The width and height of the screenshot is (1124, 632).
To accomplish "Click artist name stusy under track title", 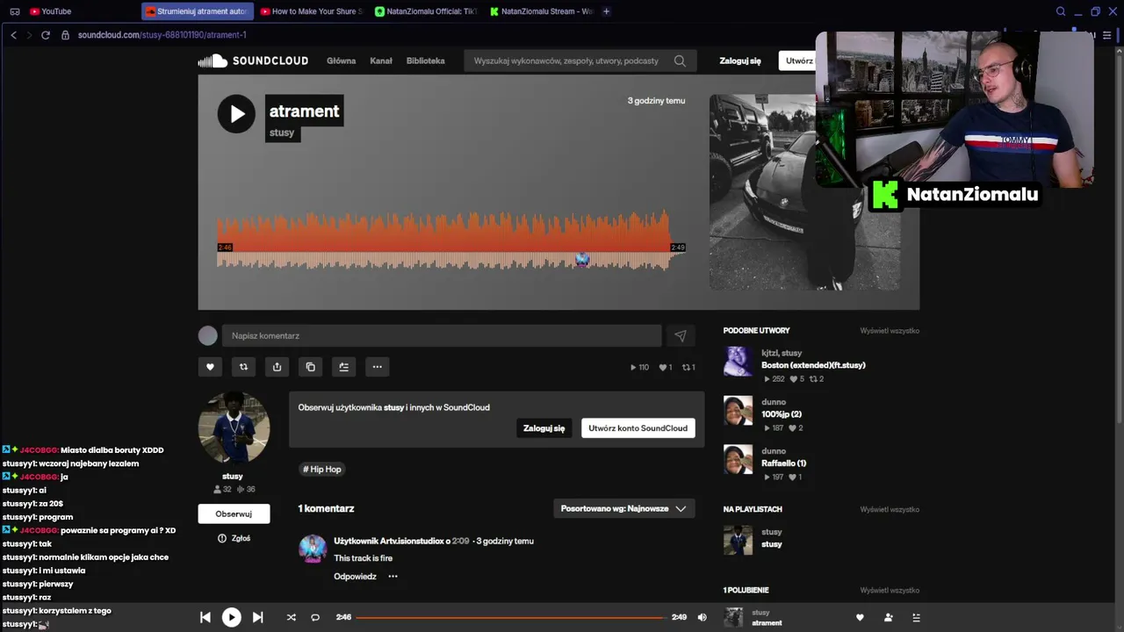I will (x=282, y=133).
